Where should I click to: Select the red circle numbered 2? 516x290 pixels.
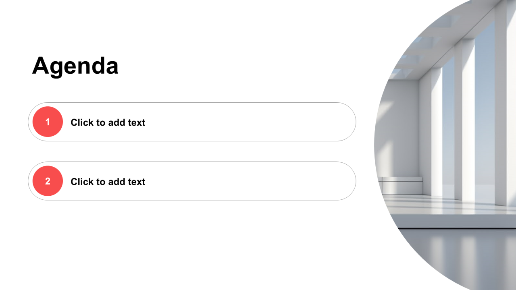tap(48, 181)
